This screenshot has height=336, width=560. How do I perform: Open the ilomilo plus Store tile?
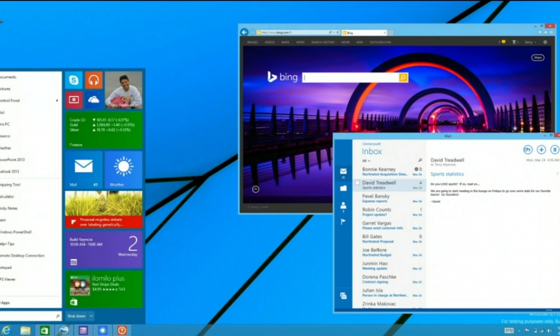pos(104,289)
